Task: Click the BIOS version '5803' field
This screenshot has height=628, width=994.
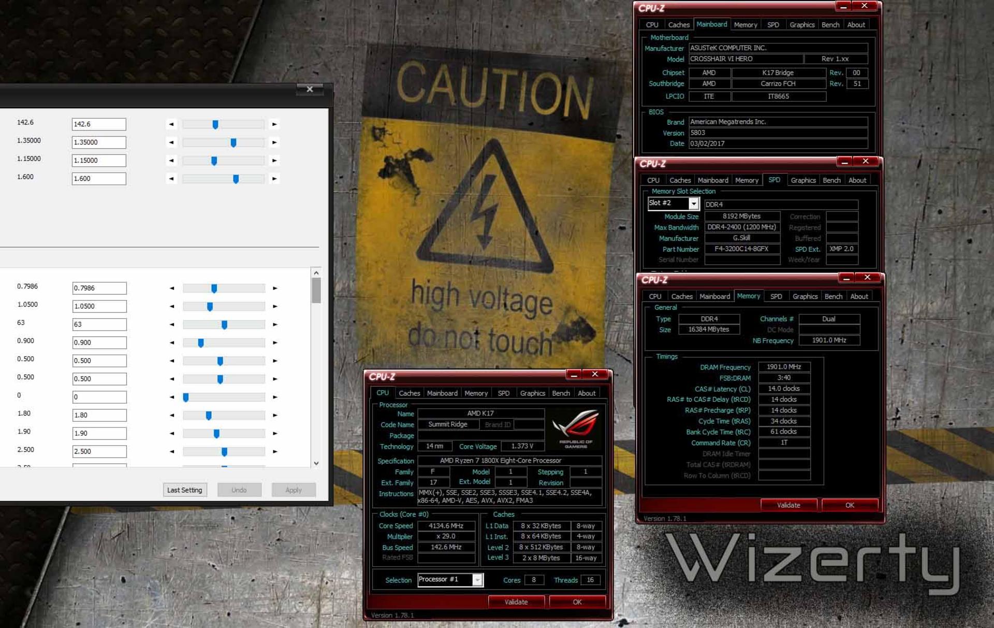Action: pyautogui.click(x=778, y=133)
